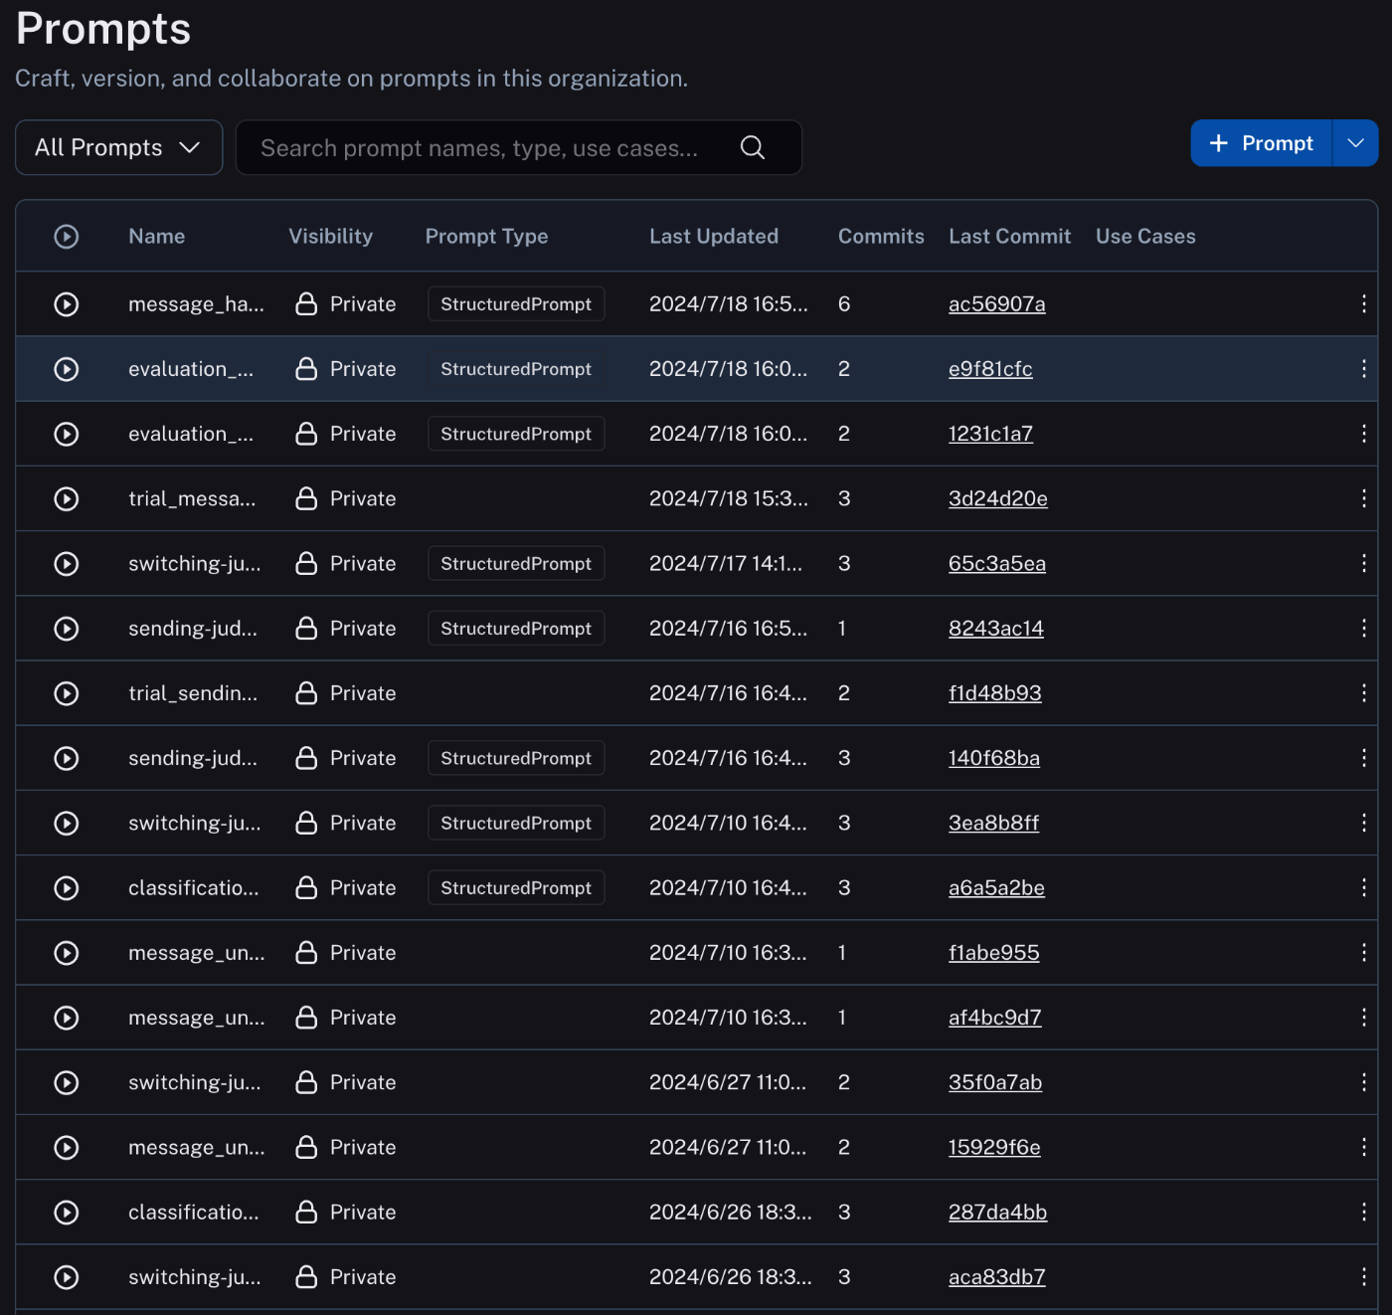Viewport: 1392px width, 1315px height.
Task: Click the play icon in the 8243ac14 row
Action: pos(67,629)
